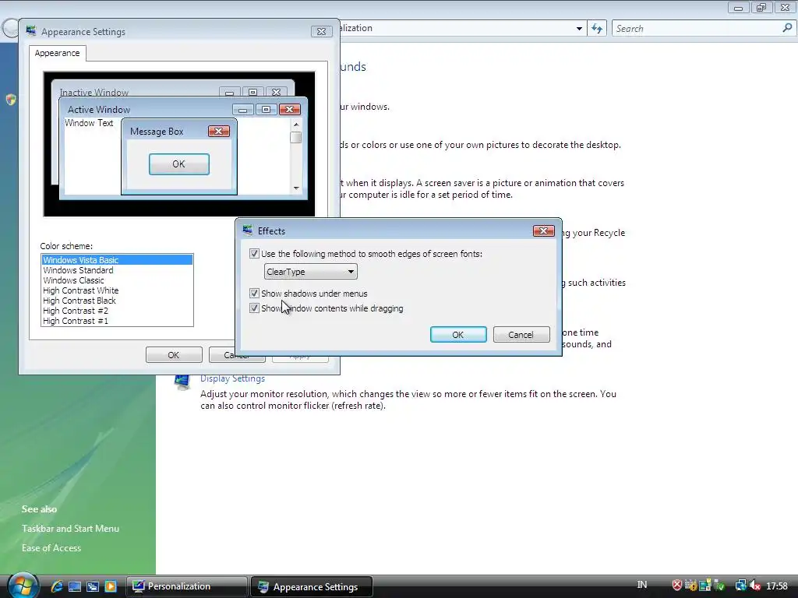Click the taskbar clock showing 17:58
The width and height of the screenshot is (798, 598).
click(x=777, y=586)
